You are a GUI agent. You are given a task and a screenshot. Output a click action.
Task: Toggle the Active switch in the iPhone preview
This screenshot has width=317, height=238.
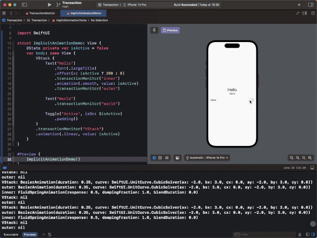[250, 100]
